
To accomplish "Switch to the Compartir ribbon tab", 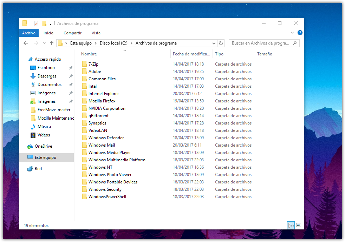I will (x=73, y=33).
